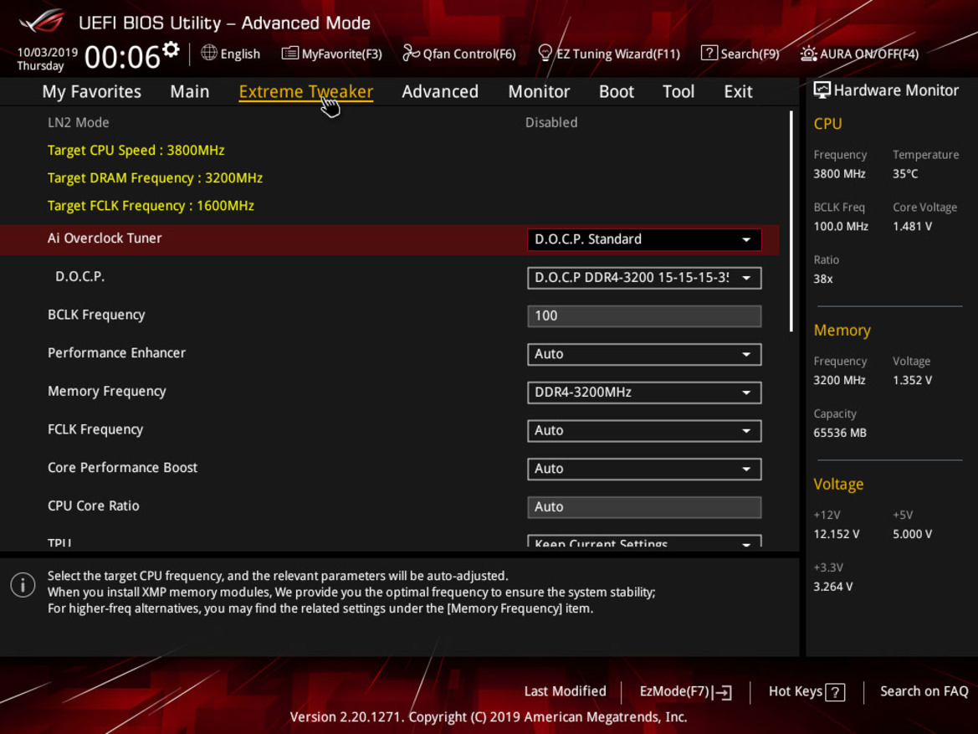Switch to Main tab

(x=190, y=92)
